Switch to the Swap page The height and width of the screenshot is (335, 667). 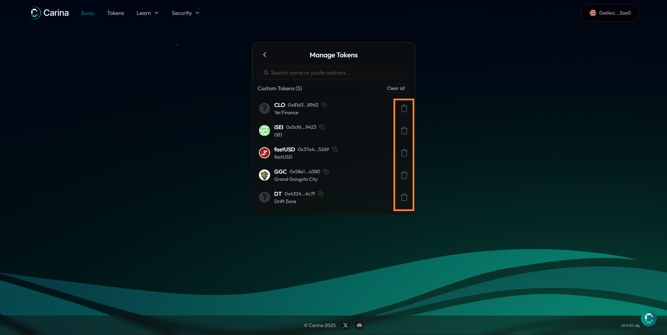(88, 13)
